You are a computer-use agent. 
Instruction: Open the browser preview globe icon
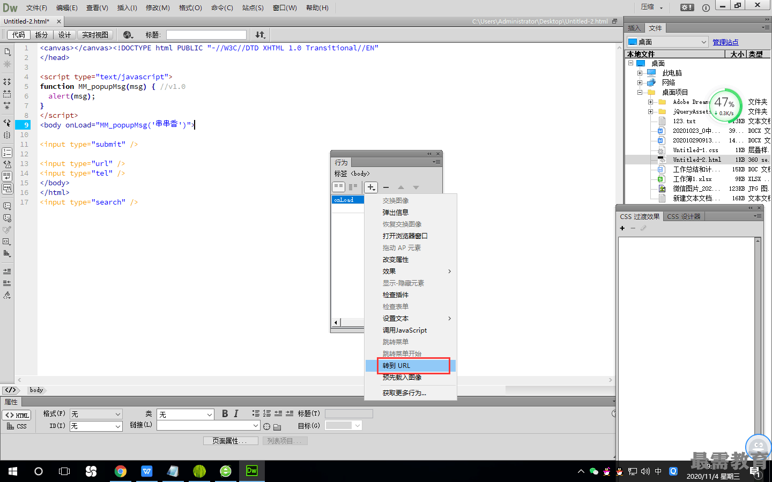[128, 35]
